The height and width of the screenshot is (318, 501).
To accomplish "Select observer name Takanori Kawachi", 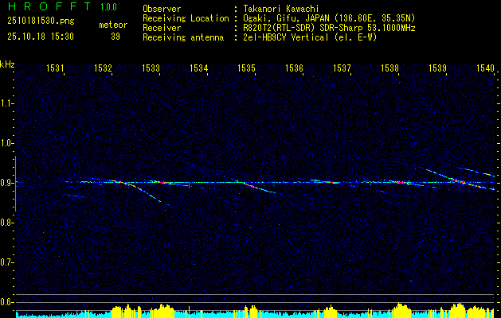I will [x=281, y=9].
